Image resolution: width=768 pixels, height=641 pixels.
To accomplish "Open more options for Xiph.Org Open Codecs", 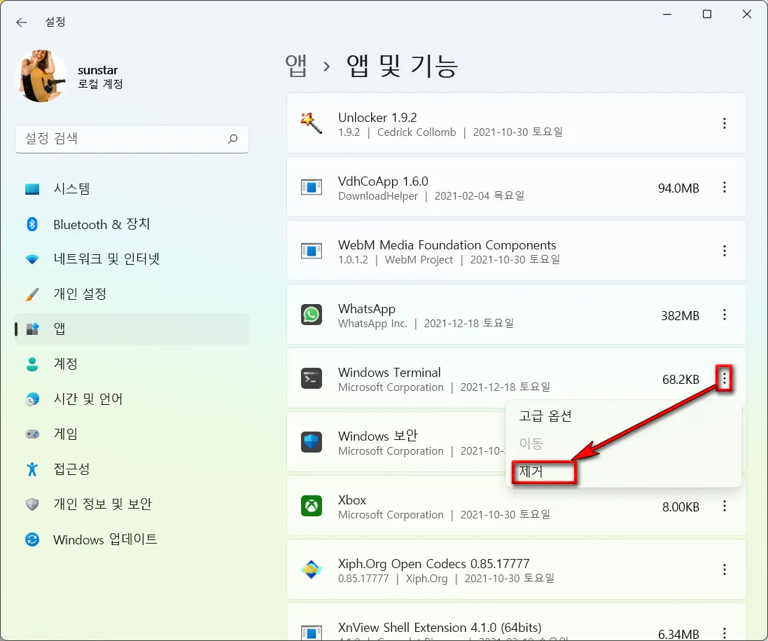I will coord(725,570).
